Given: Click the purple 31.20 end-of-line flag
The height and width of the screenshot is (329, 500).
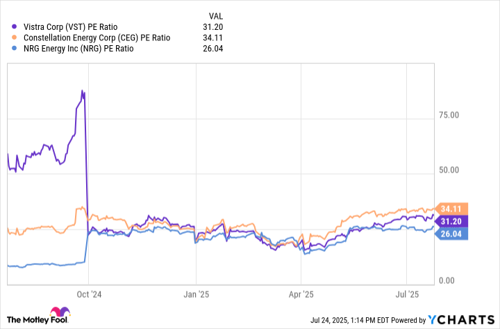Looking at the screenshot, I should point(451,221).
